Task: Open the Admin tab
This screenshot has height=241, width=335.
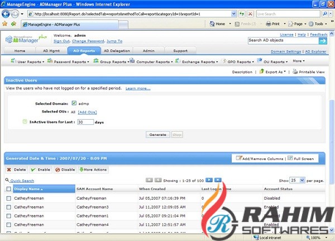Action: point(149,51)
